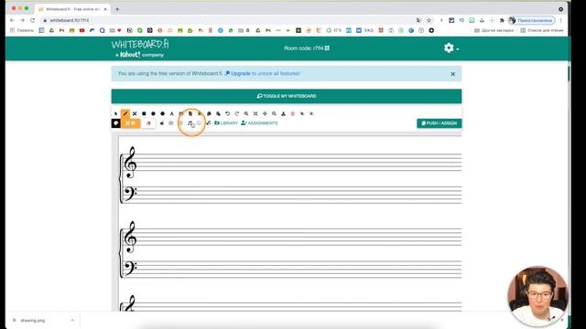Expand drawing.png download options chevron
The width and height of the screenshot is (586, 329).
(72, 321)
